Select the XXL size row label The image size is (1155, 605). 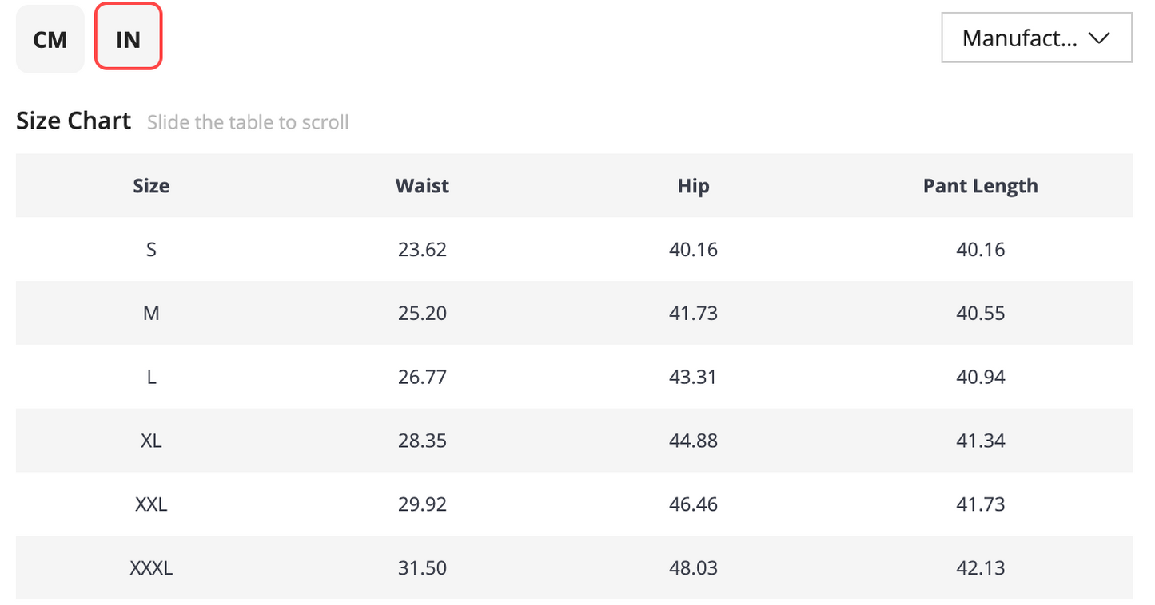pyautogui.click(x=151, y=505)
